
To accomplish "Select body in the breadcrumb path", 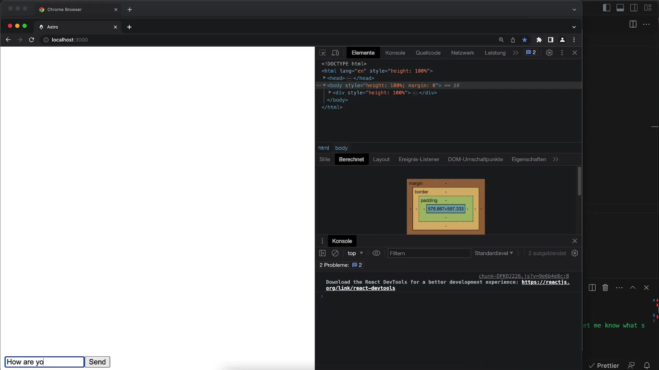I will pyautogui.click(x=341, y=148).
